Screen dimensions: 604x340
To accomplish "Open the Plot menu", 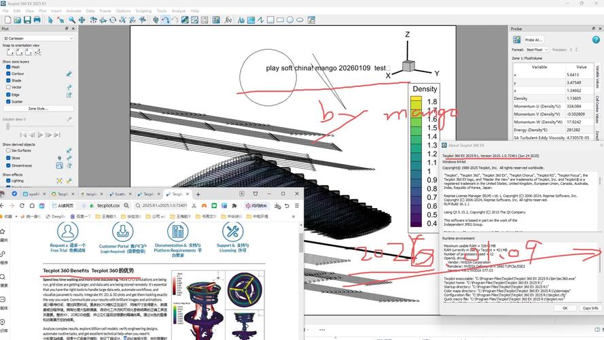I will pos(42,11).
